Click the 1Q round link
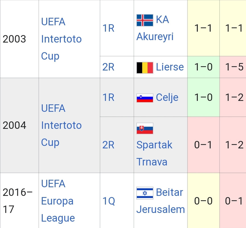 click(x=109, y=201)
